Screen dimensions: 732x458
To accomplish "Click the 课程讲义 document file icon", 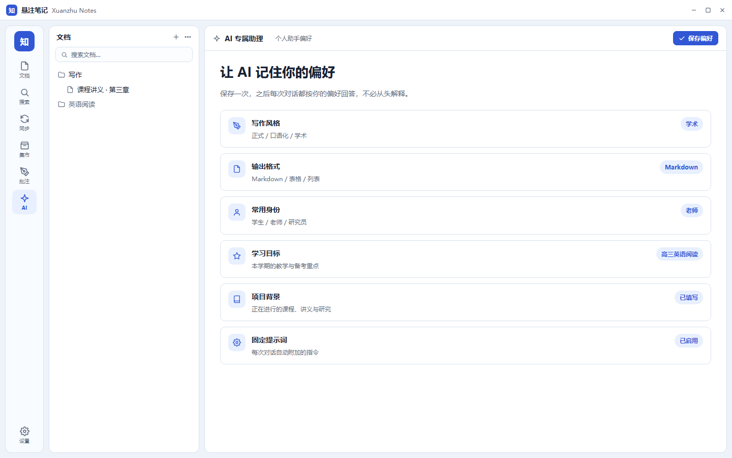I will [71, 90].
